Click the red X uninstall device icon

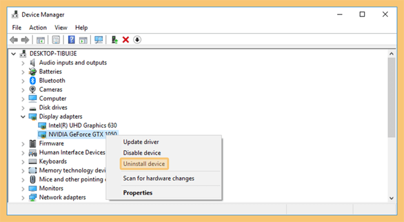(126, 40)
